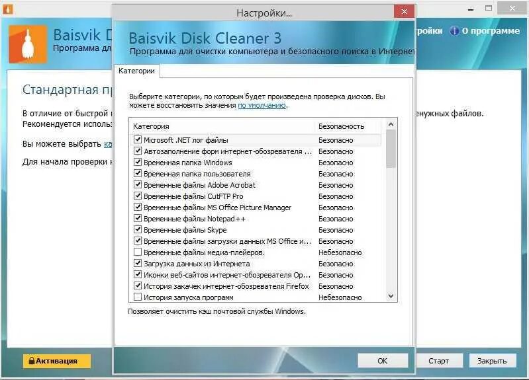Select row Временные файлы CutFTP Pro text
This screenshot has height=380, width=529.
[x=193, y=196]
